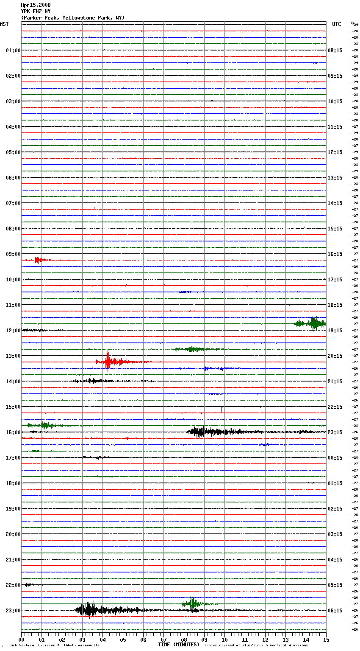
Task: Click minute tick label 00
Action: click(x=22, y=640)
